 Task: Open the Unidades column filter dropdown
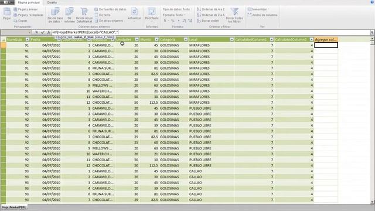(137, 39)
